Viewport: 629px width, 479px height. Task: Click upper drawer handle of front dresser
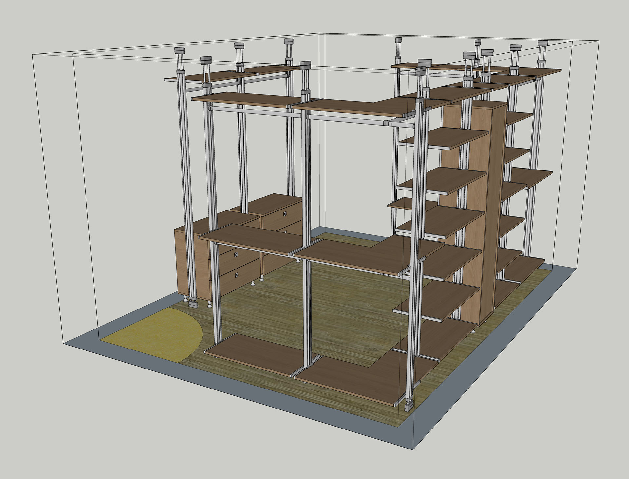click(237, 254)
